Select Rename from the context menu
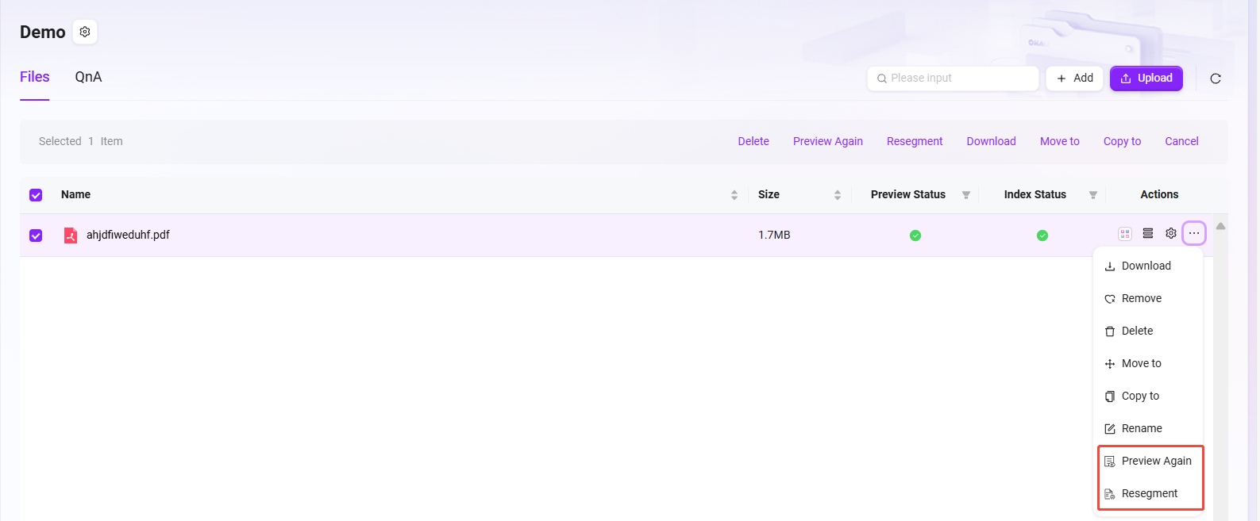This screenshot has width=1260, height=521. tap(1141, 428)
